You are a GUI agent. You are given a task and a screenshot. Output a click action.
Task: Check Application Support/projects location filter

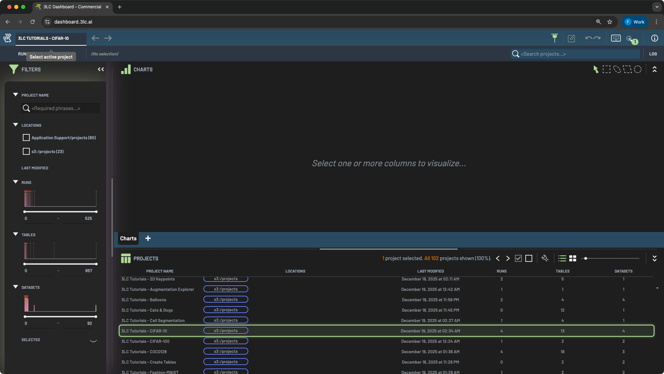pyautogui.click(x=26, y=137)
